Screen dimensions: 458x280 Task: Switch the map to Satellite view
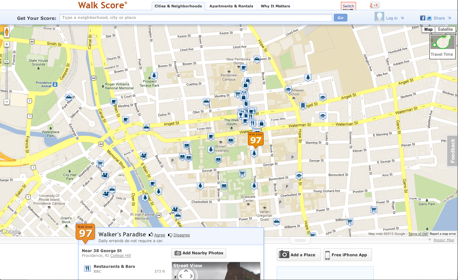click(x=445, y=29)
